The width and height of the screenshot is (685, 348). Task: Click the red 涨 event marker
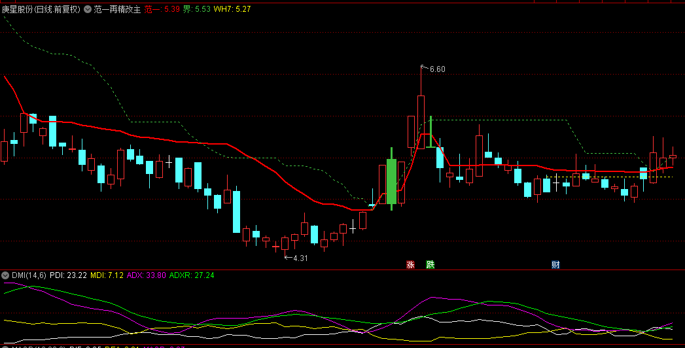(410, 264)
